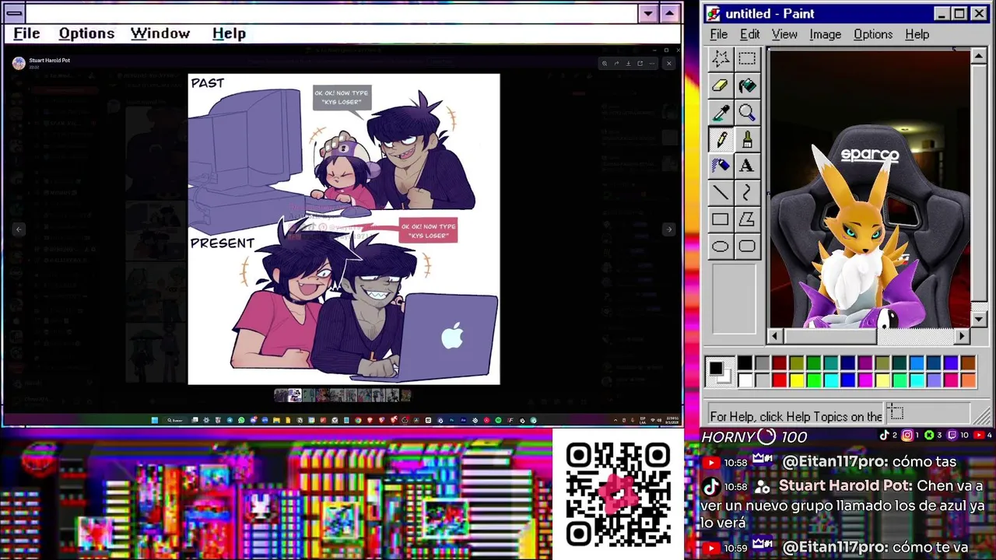Select the white palette color swatch
Image resolution: width=996 pixels, height=560 pixels.
pyautogui.click(x=745, y=380)
